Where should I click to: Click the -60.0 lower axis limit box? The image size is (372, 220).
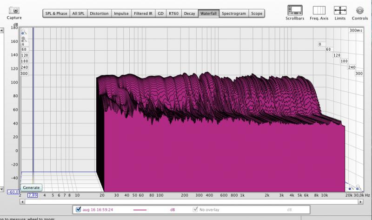(13, 192)
